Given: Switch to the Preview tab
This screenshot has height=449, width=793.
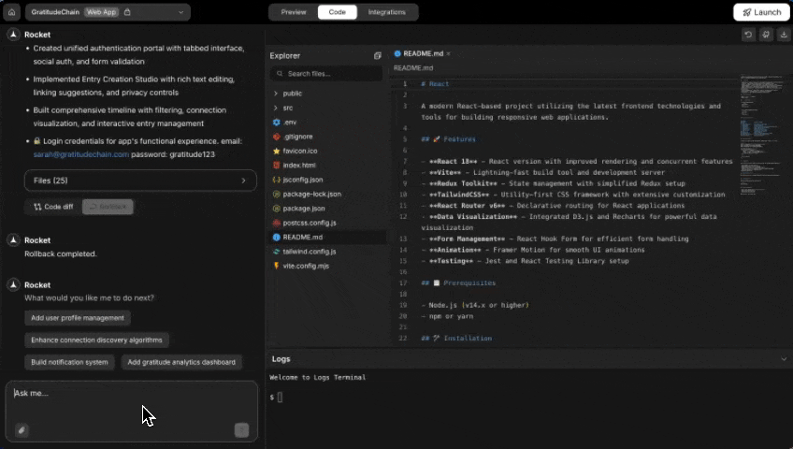Looking at the screenshot, I should (294, 12).
